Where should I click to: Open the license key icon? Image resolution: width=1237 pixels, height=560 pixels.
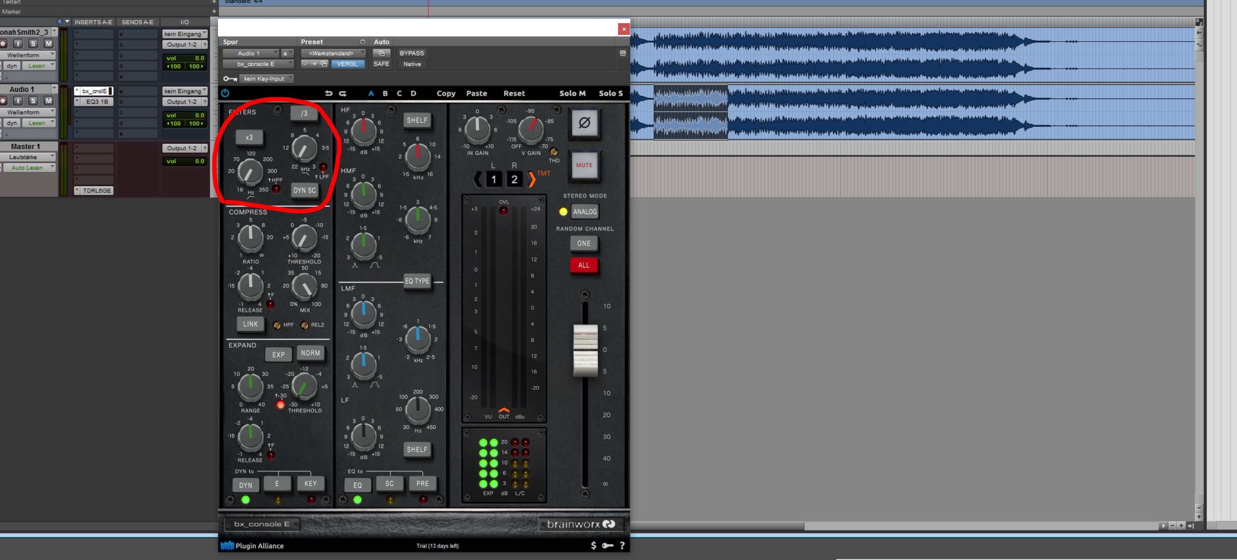coord(608,545)
